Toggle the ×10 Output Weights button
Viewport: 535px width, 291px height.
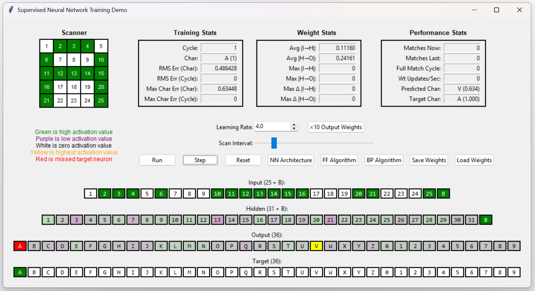(336, 127)
